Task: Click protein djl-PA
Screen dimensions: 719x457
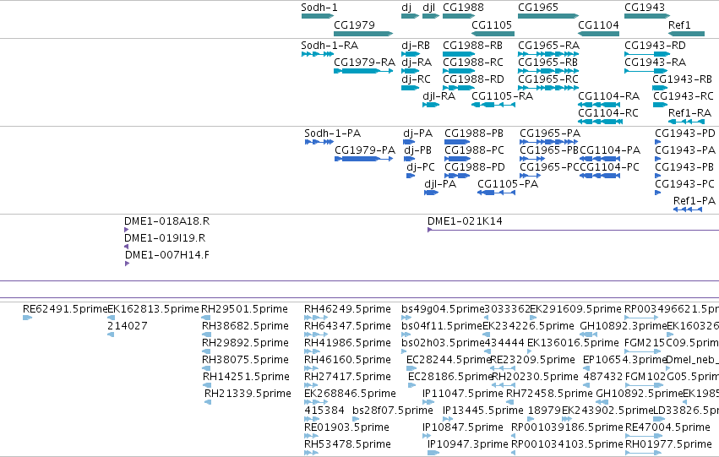Action: pos(431,193)
